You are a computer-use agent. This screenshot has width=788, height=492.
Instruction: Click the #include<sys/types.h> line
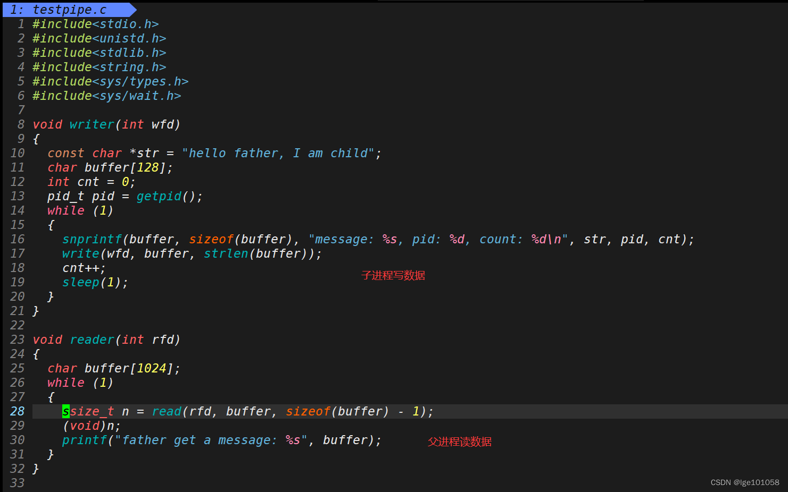point(111,82)
